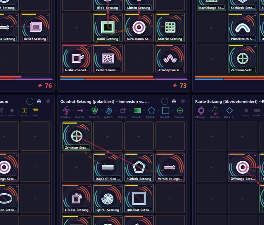The image size is (264, 225).
Task: Select the Sechseck-Setz... card
Action: point(243,5)
